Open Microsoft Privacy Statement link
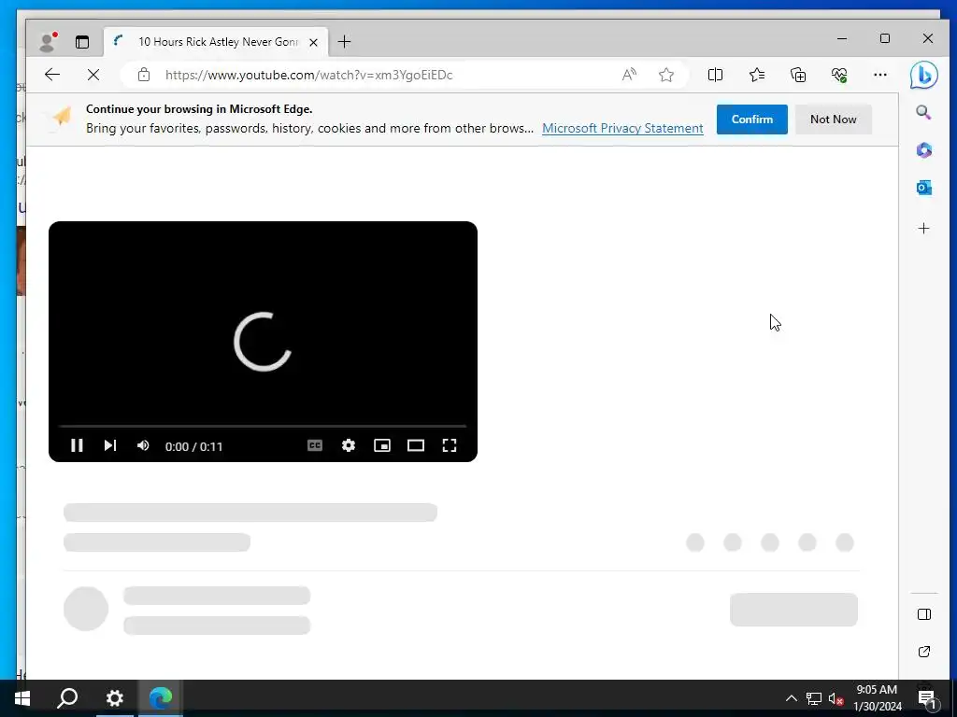The height and width of the screenshot is (717, 957). pos(622,128)
